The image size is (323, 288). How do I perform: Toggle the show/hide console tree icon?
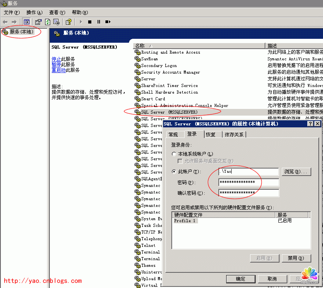tap(27, 22)
